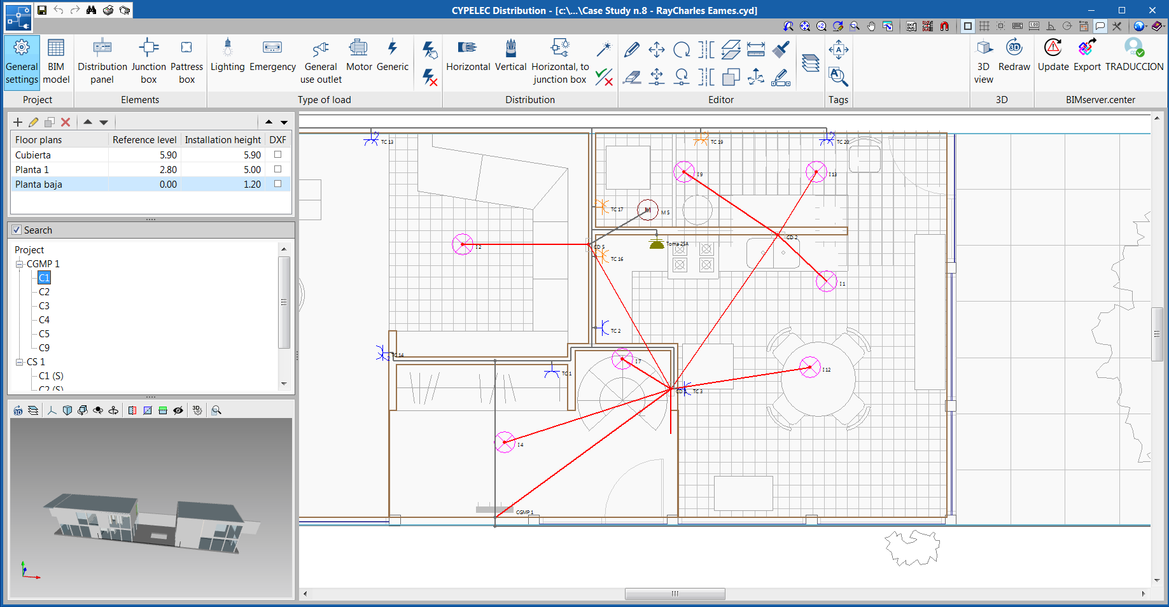Collapse the CS 1 tree node
1169x607 pixels.
[x=20, y=362]
